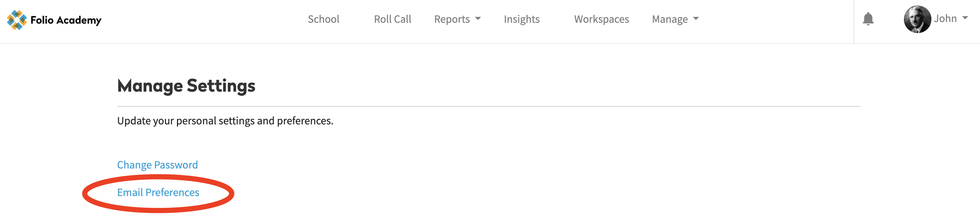Click the Folio Academy brand text

(65, 20)
